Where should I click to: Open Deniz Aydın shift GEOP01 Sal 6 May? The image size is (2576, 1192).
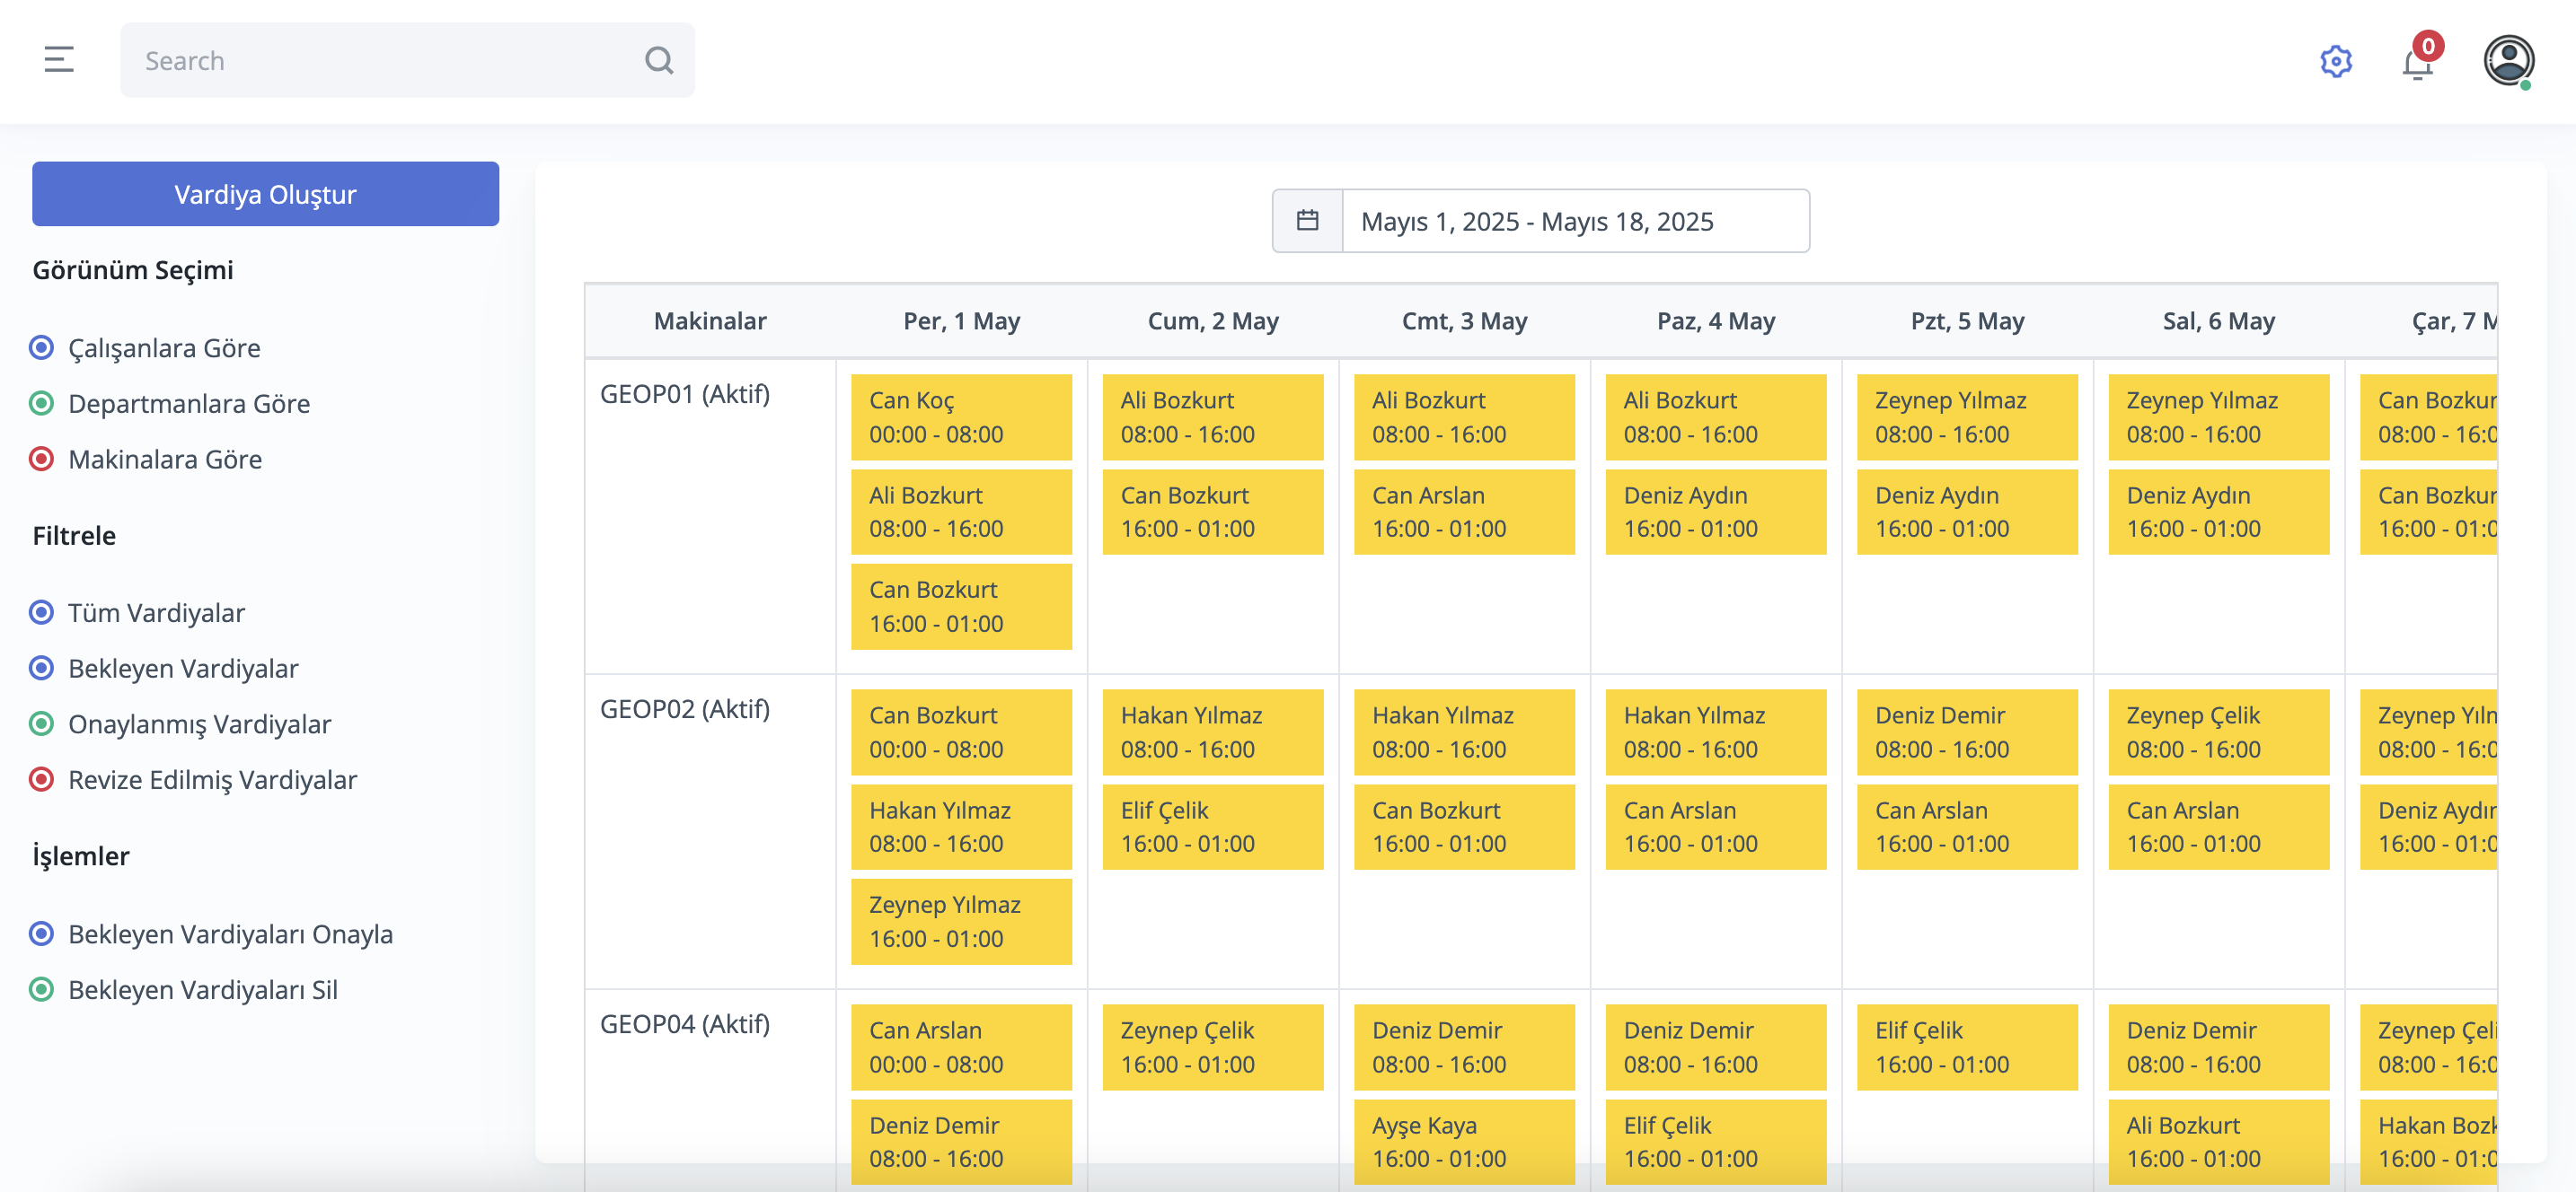[x=2219, y=512]
